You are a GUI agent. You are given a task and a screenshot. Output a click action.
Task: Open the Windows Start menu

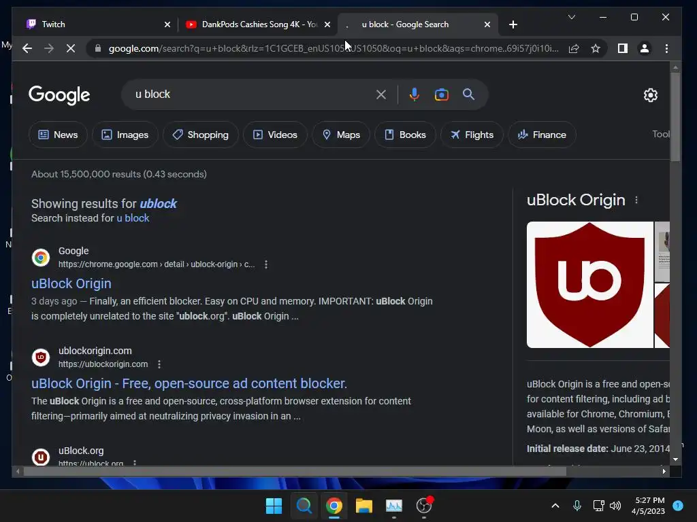click(274, 506)
